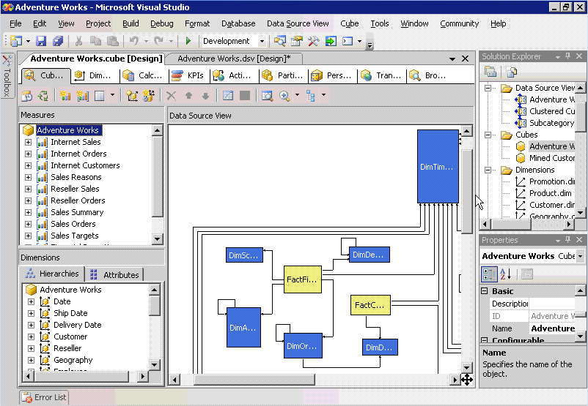Select Sales Summary measure group
Viewport: 588px width, 406px height.
click(77, 213)
